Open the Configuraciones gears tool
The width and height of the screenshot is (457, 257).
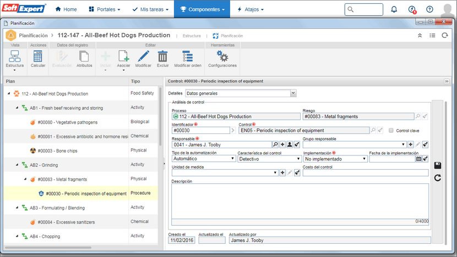pos(222,59)
